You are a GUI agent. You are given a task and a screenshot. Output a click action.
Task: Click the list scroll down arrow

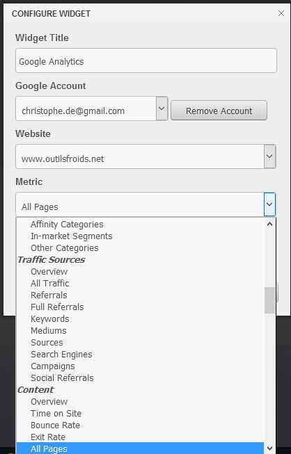(269, 448)
